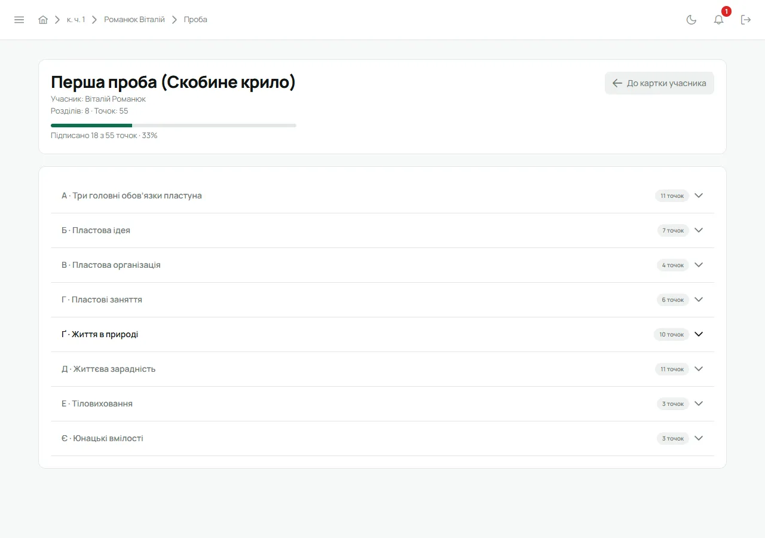Click the 'Перша проба (Скобине крило)' heading
The height and width of the screenshot is (538, 765).
[x=173, y=82]
